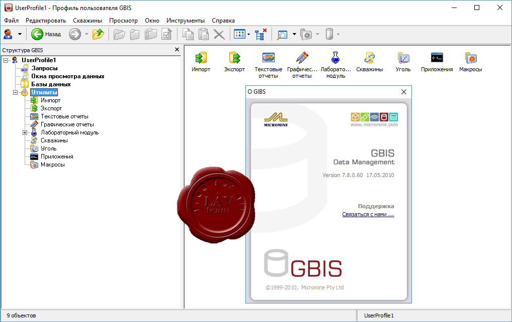Open the Справка menu
This screenshot has width=512, height=322.
tap(223, 21)
